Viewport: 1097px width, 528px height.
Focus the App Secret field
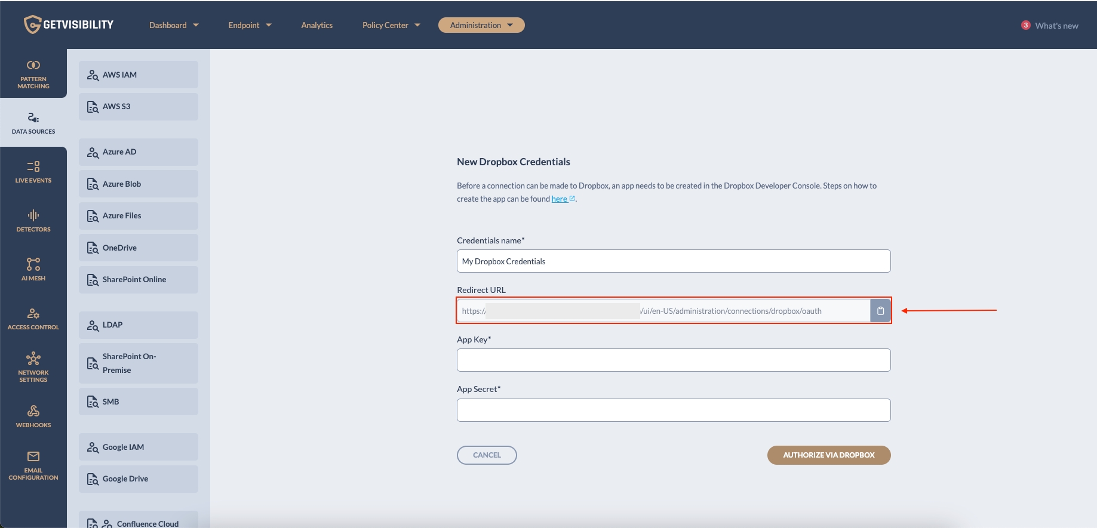(x=674, y=410)
